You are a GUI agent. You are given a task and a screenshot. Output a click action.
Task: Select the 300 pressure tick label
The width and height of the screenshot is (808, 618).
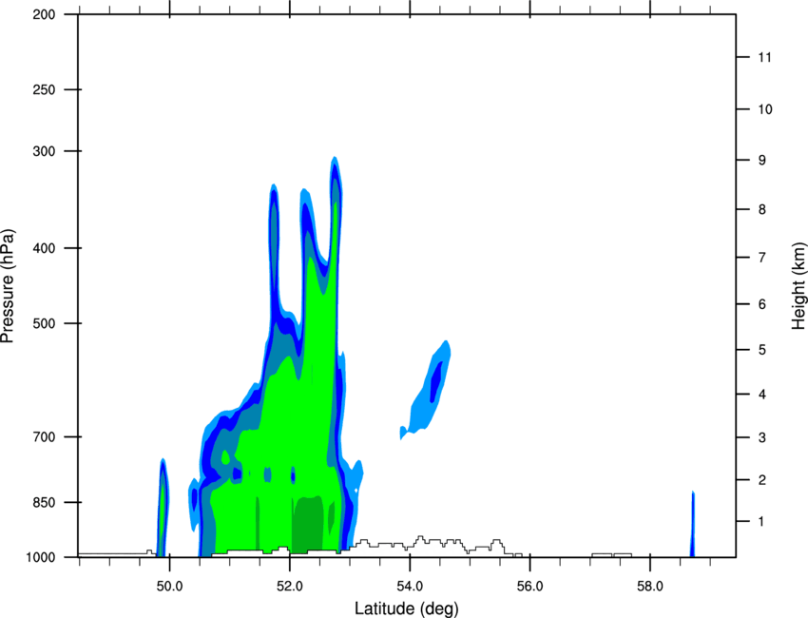44,151
